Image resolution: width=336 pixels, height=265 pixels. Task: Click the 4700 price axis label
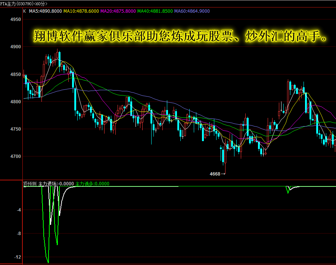tap(16, 156)
